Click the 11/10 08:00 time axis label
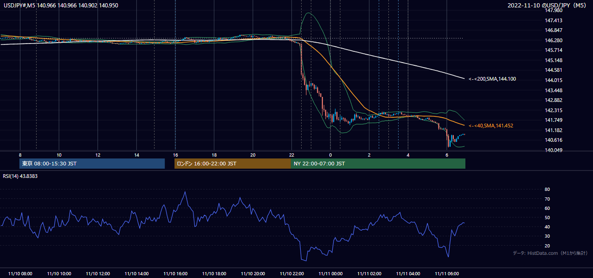This screenshot has height=278, width=593. click(x=20, y=274)
